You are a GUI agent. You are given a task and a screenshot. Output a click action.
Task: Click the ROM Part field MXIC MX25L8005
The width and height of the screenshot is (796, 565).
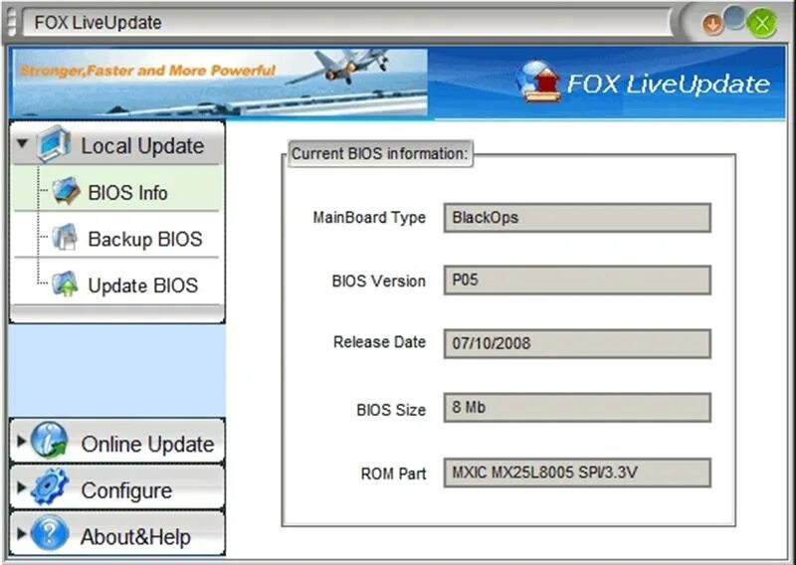pos(577,473)
